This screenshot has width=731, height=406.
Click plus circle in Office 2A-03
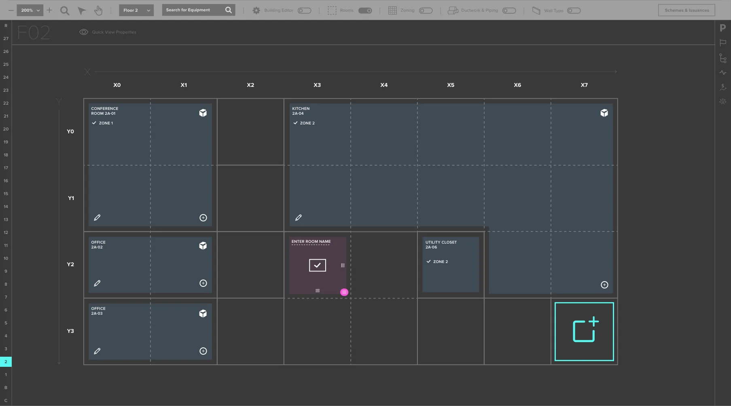tap(203, 351)
